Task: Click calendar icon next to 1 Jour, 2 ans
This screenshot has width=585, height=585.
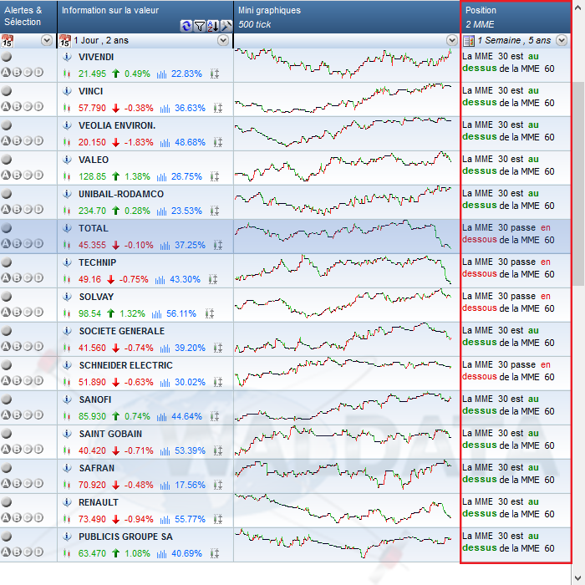Action: (x=65, y=40)
